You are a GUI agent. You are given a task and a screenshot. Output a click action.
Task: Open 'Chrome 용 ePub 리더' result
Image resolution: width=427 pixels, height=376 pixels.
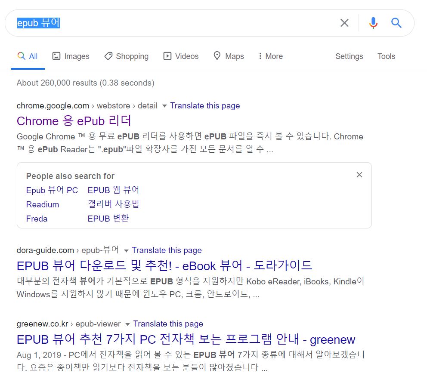(74, 121)
